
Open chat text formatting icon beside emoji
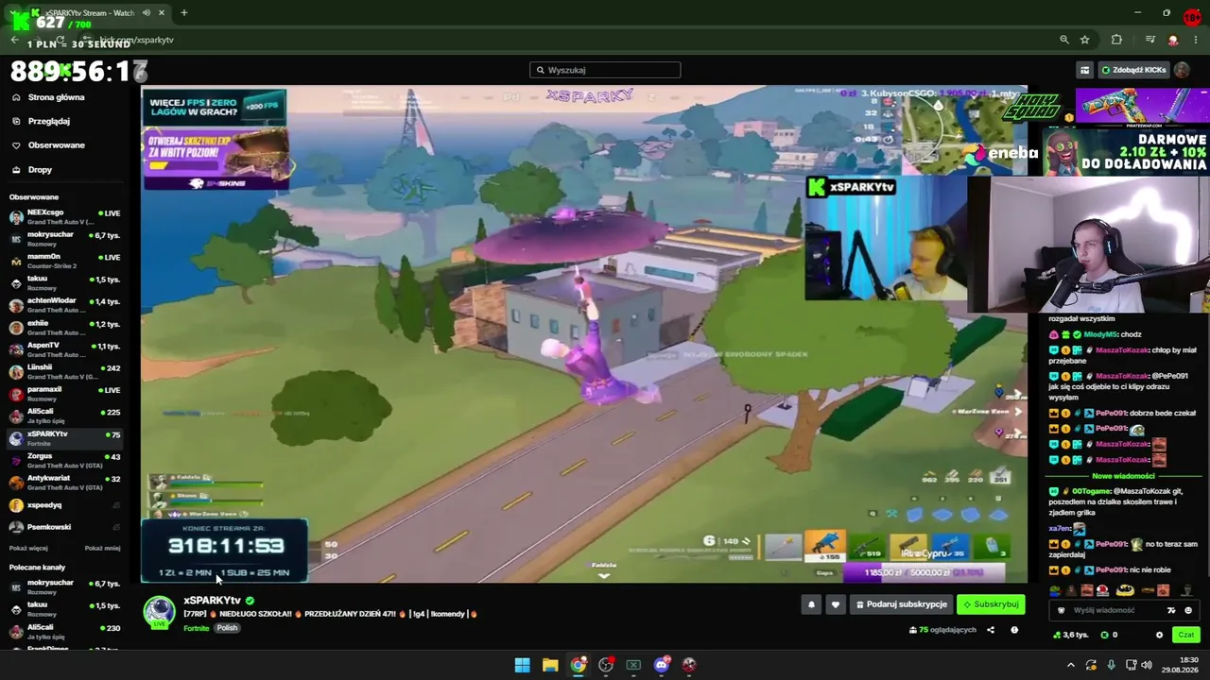click(1171, 610)
